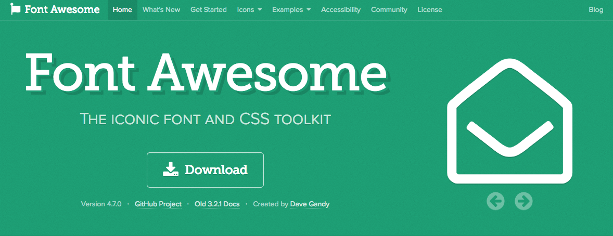Click the iconic font and CSS toolkit tagline

pyautogui.click(x=205, y=119)
